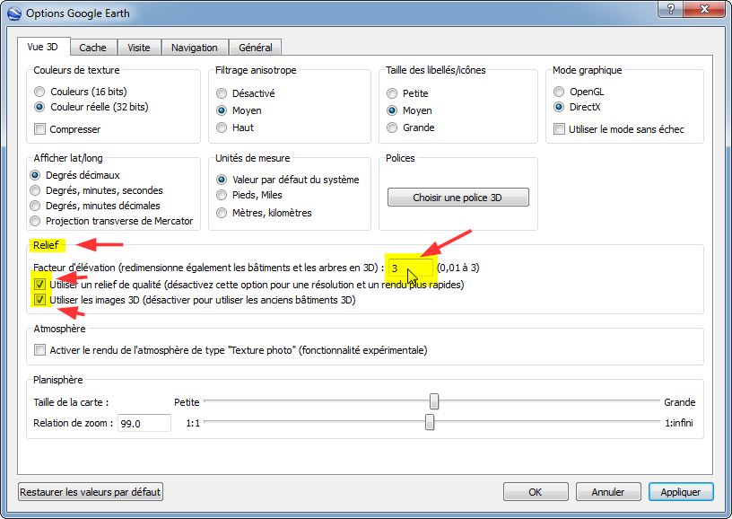The image size is (732, 519).
Task: Confirm settings with the OK button
Action: point(536,492)
